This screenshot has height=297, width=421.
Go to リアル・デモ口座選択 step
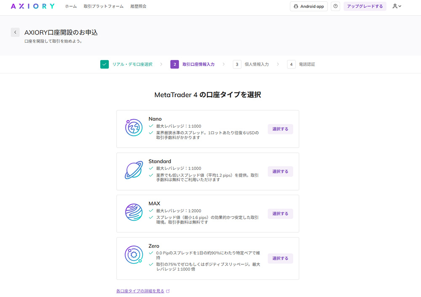[132, 64]
